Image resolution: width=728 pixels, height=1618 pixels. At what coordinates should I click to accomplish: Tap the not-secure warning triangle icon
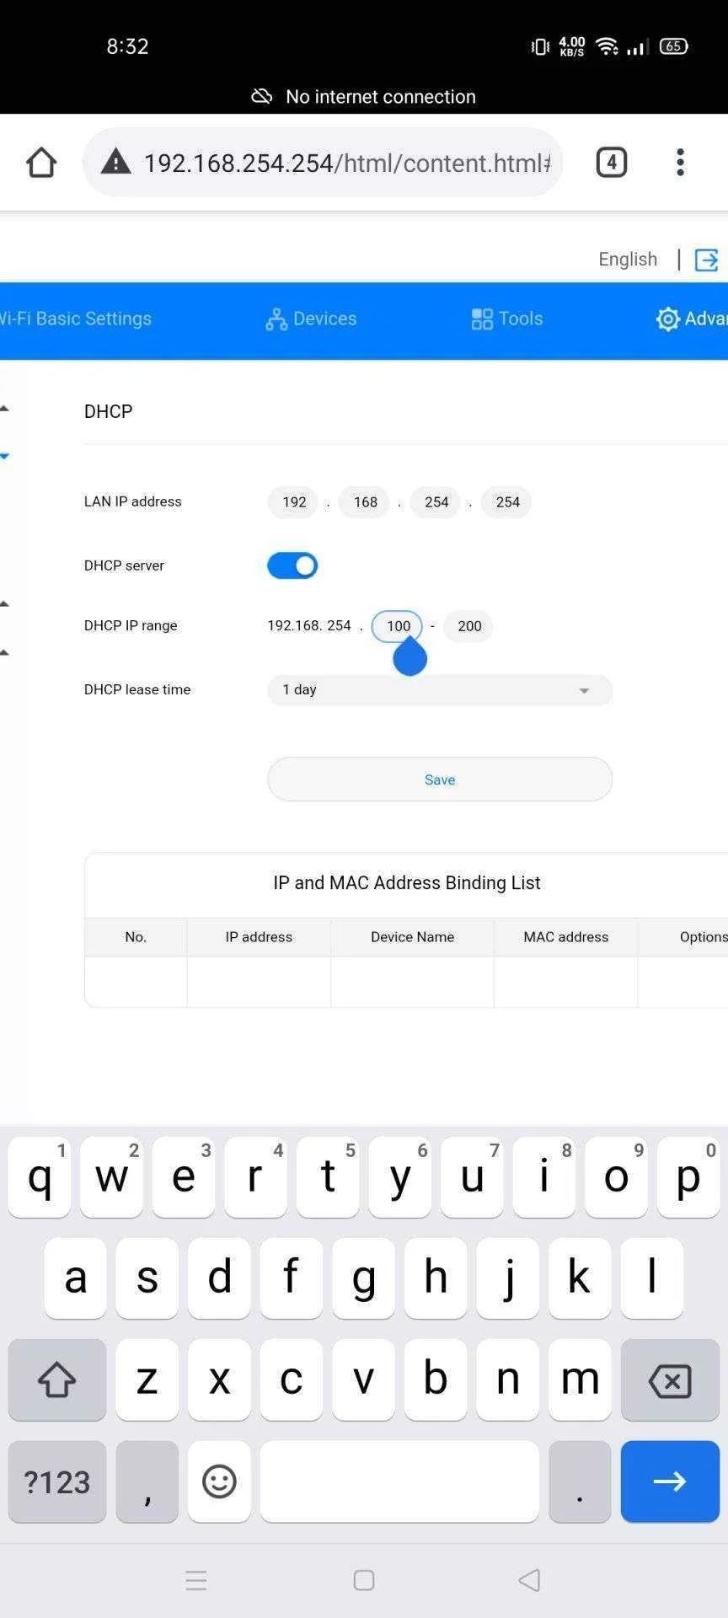pos(115,162)
